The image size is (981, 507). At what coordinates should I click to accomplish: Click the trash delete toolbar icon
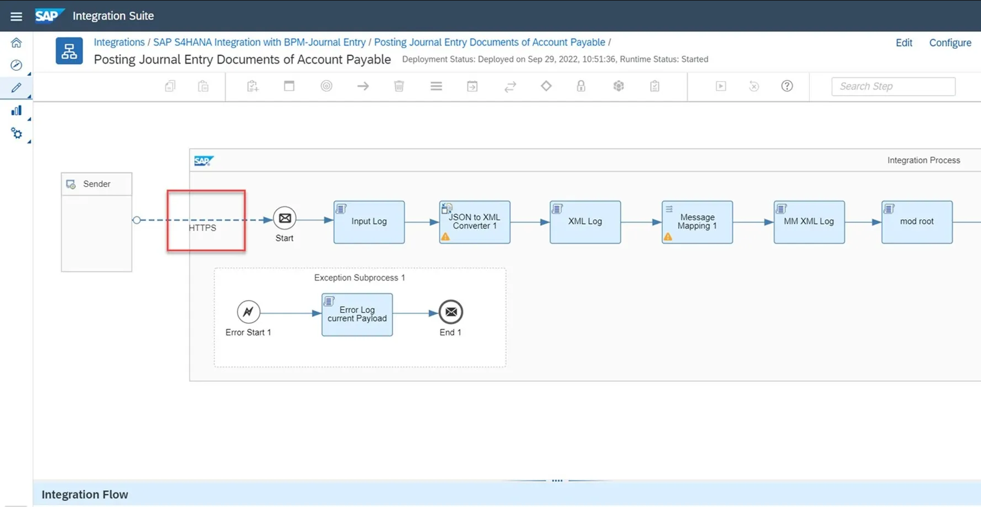(x=399, y=86)
